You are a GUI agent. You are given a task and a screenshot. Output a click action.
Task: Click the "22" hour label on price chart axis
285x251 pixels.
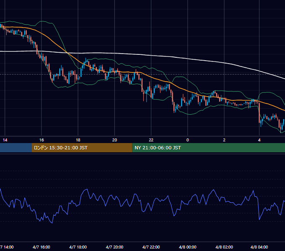coord(151,140)
